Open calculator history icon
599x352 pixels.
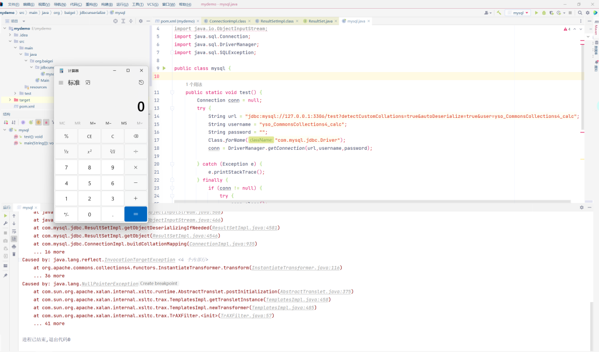[x=141, y=82]
